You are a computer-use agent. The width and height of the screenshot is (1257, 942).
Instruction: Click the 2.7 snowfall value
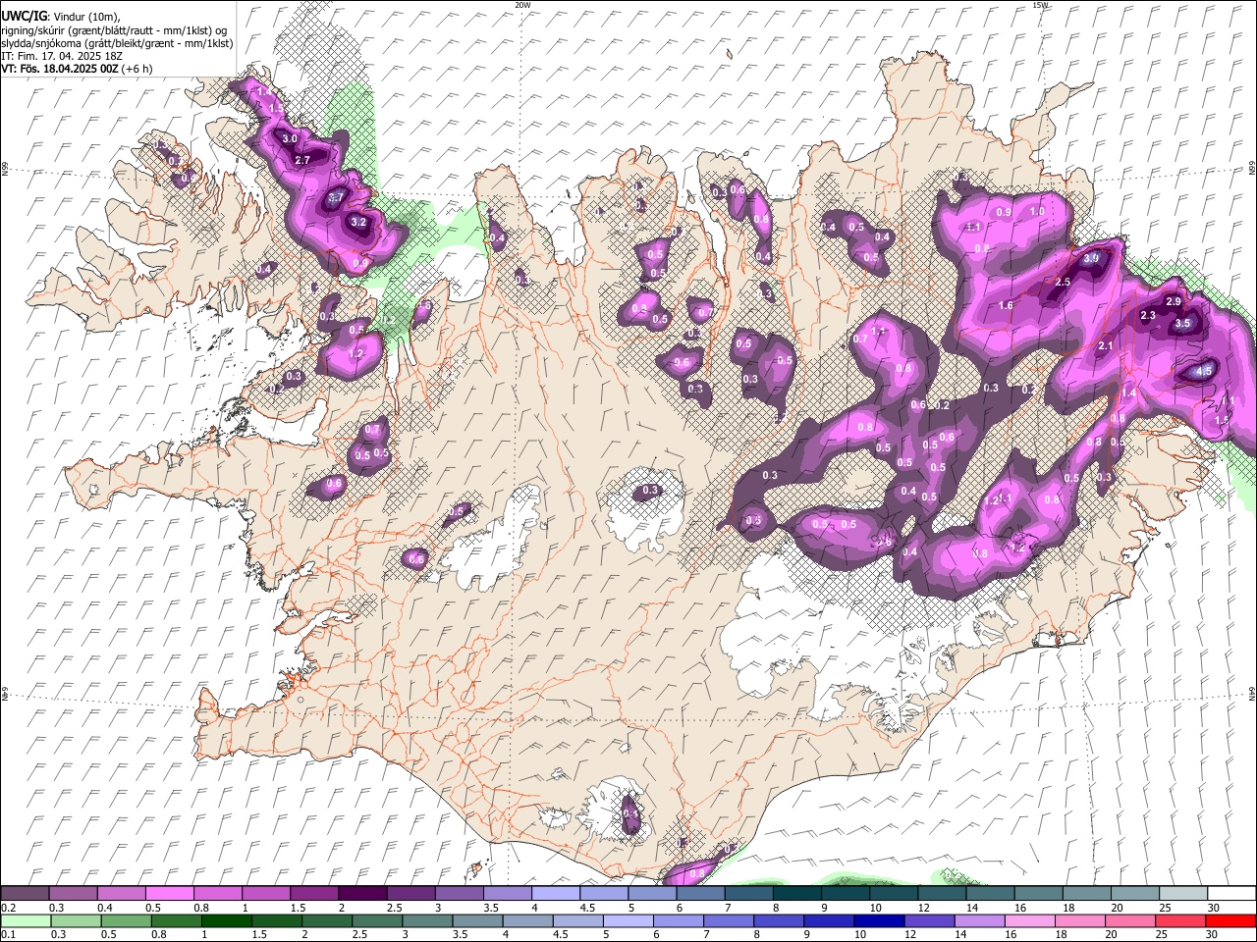(x=302, y=160)
